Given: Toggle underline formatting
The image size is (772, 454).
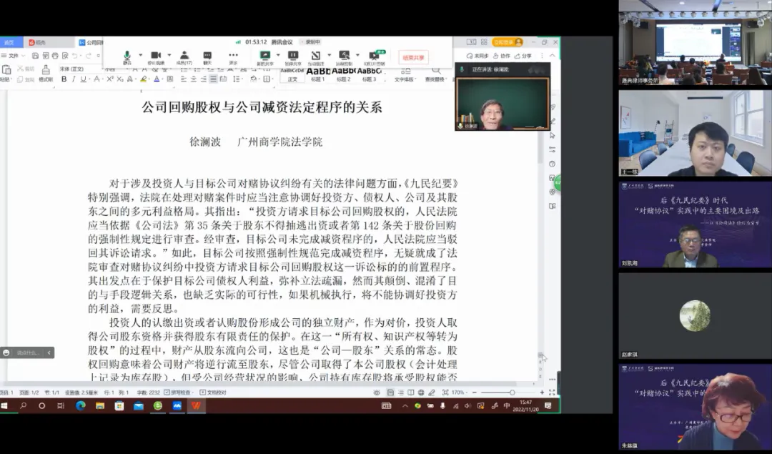Looking at the screenshot, I should tap(83, 79).
